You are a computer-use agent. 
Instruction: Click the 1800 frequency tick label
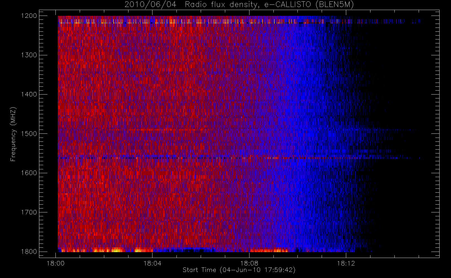(29, 252)
